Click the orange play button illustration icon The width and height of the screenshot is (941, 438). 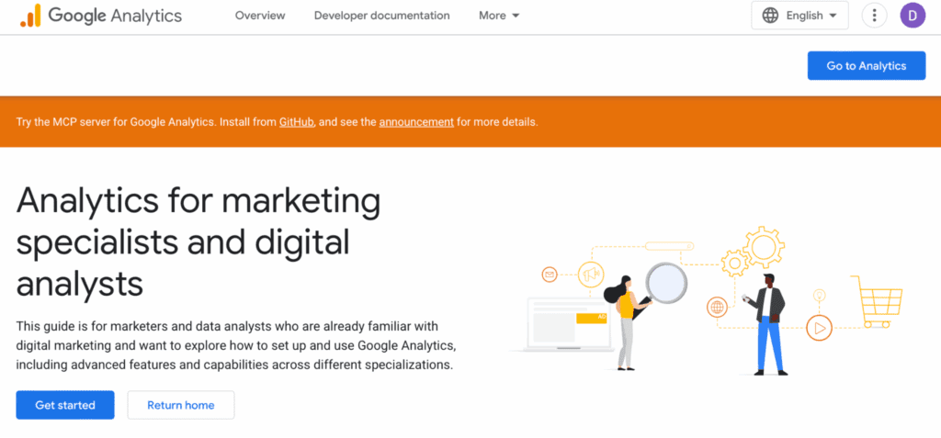pyautogui.click(x=818, y=328)
